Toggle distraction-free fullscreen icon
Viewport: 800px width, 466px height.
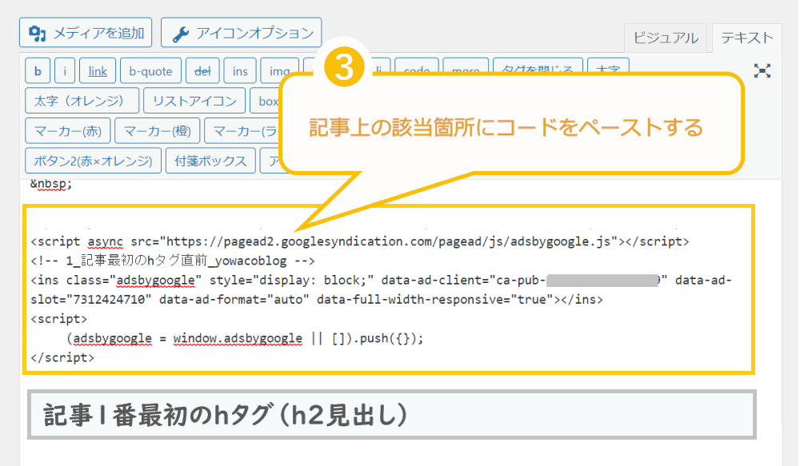coord(762,71)
